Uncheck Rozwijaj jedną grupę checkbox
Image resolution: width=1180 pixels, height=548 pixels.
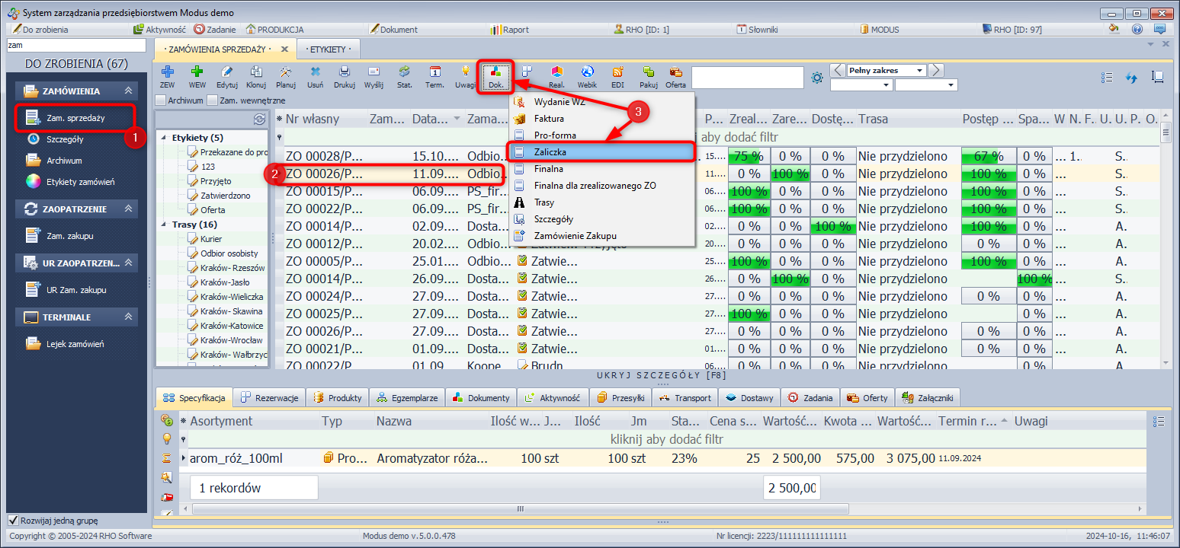coord(13,521)
